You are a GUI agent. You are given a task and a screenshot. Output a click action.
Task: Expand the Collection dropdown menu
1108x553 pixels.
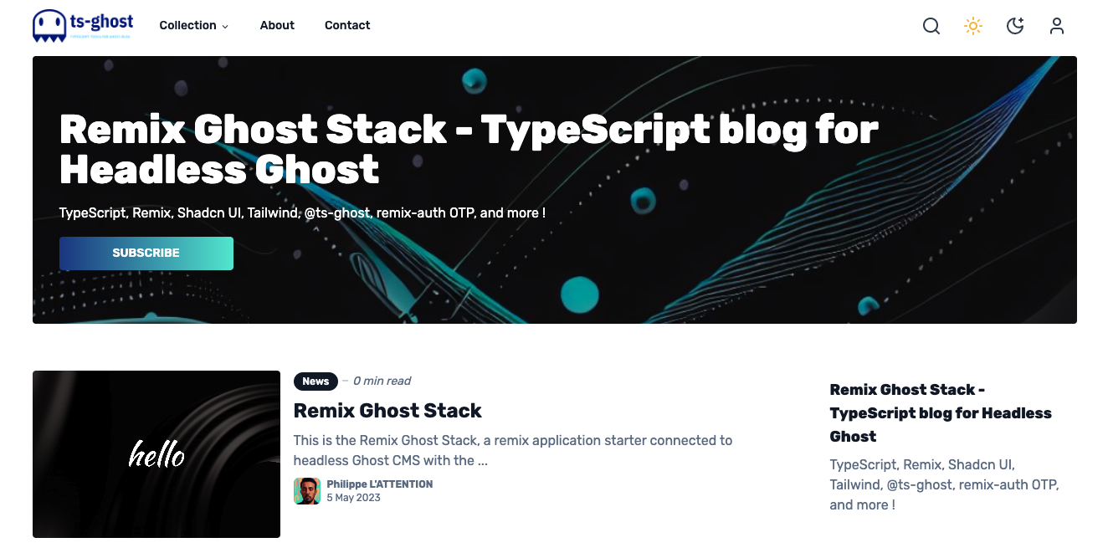(x=193, y=25)
